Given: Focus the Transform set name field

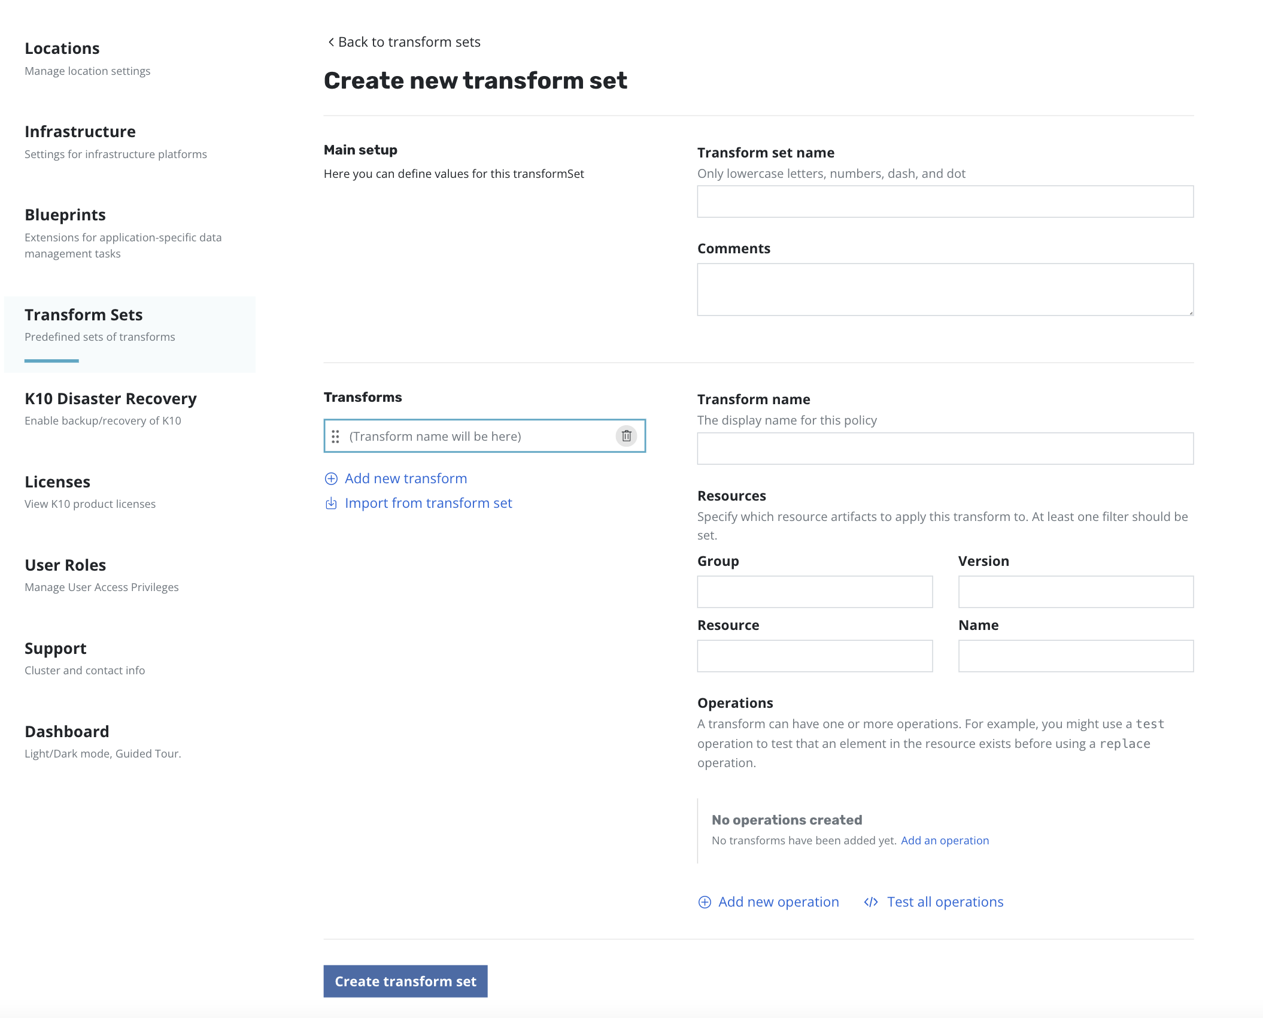Looking at the screenshot, I should tap(945, 202).
